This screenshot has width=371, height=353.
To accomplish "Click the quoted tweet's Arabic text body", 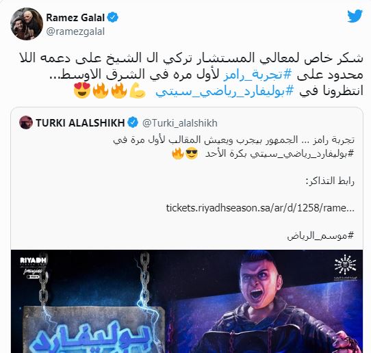I will coord(234,146).
